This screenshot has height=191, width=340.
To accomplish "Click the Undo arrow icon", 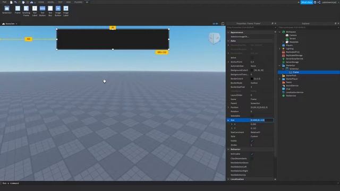I will (15, 2).
